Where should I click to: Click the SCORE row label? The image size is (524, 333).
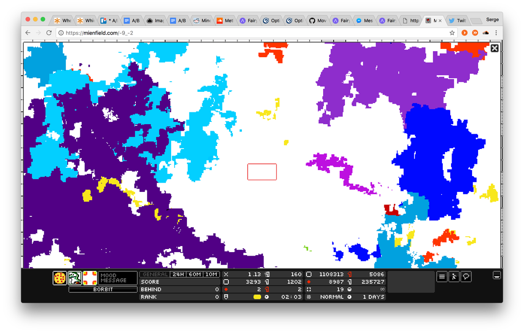coord(150,282)
